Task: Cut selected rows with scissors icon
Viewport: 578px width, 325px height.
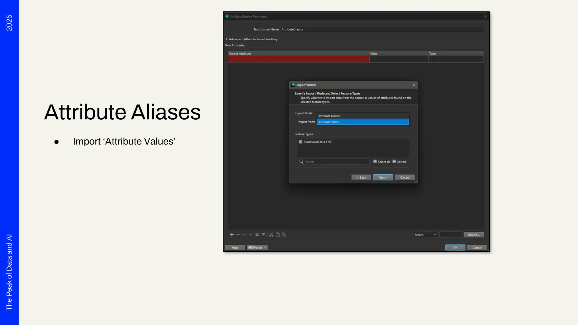Action: coord(272,235)
